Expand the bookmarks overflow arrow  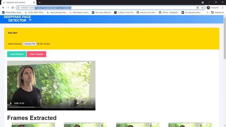208,13
